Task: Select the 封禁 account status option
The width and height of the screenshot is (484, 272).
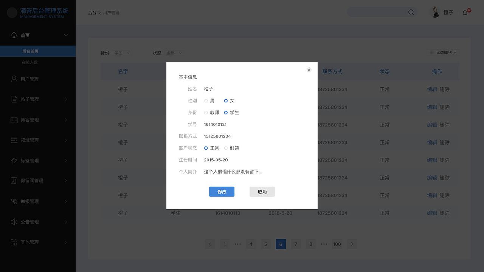Action: pyautogui.click(x=226, y=148)
